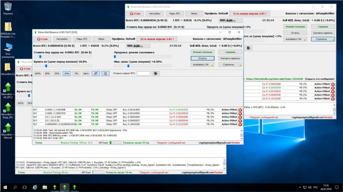Toggle the green-pink chart icon button beside it
Viewport: 343px width, 192px height.
point(105,73)
